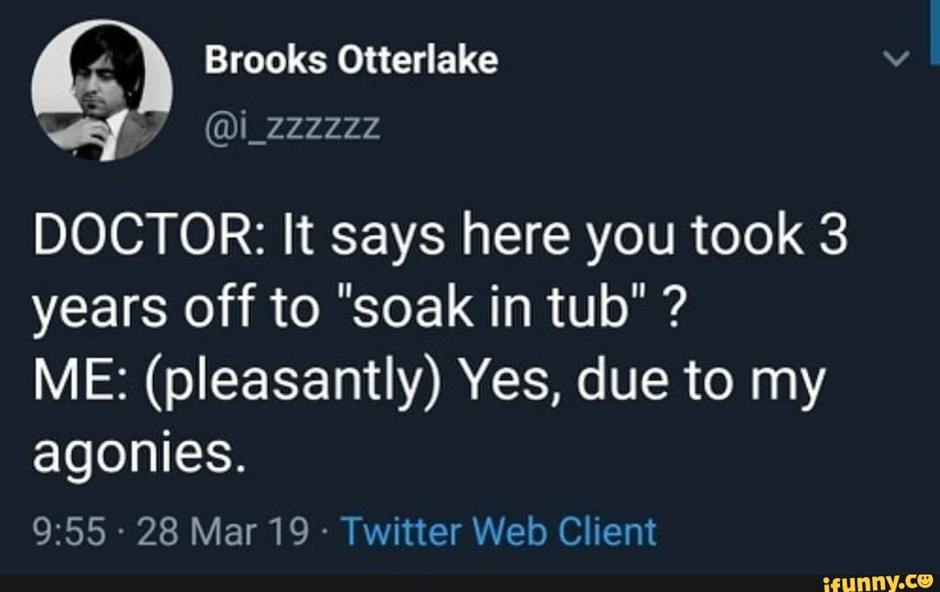Click the number 3 in the tweet
Image resolution: width=940 pixels, height=592 pixels.
tap(833, 237)
